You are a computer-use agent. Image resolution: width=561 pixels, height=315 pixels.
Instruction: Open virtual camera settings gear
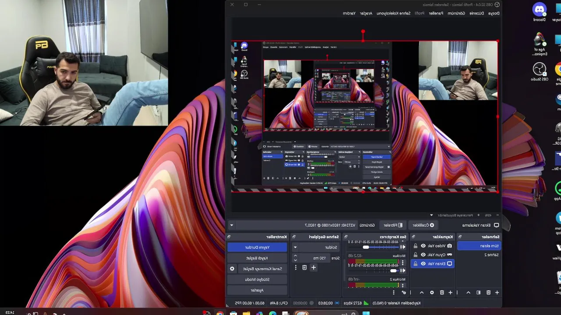[232, 269]
